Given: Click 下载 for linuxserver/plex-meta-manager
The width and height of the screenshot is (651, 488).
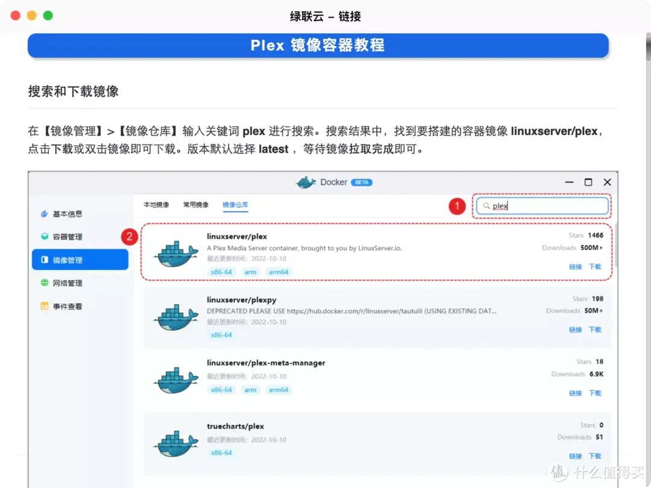Looking at the screenshot, I should click(x=595, y=393).
